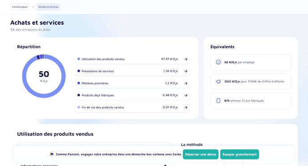Open arrow for Utilisation des produits vendus

coord(186,59)
